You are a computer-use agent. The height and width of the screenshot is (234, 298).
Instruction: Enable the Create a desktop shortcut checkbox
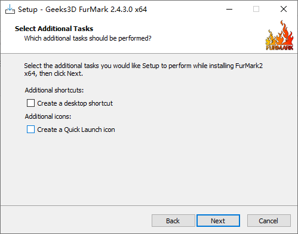click(x=30, y=103)
